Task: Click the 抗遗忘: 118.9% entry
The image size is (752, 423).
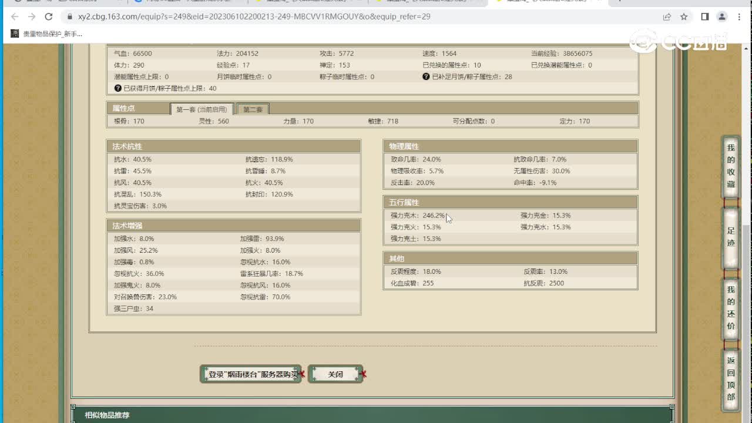Action: pyautogui.click(x=269, y=159)
